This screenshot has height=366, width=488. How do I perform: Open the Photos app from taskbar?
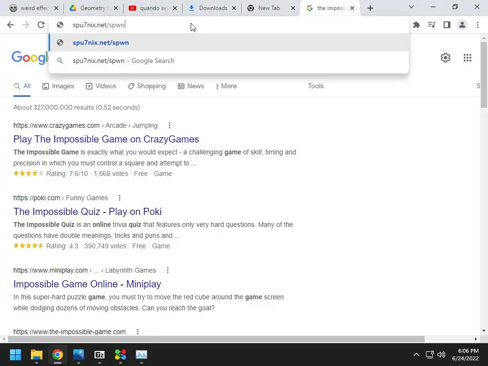79,355
